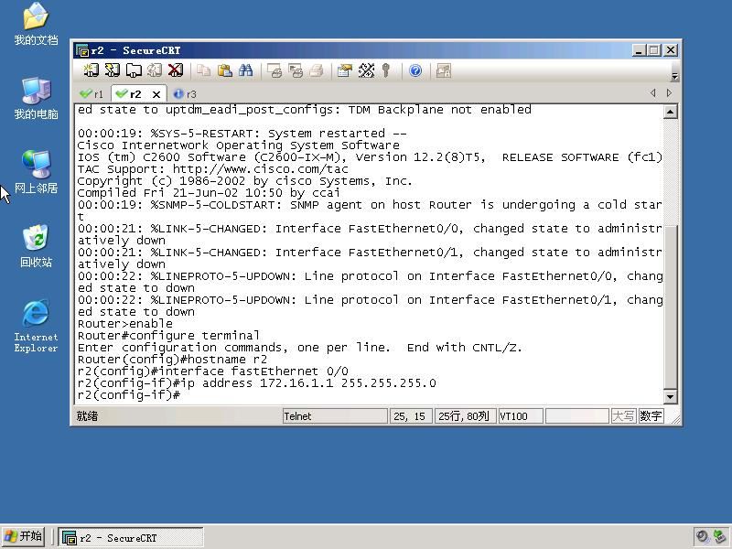The height and width of the screenshot is (549, 732).
Task: Select the 网上邻居 desktop icon
Action: (36, 172)
